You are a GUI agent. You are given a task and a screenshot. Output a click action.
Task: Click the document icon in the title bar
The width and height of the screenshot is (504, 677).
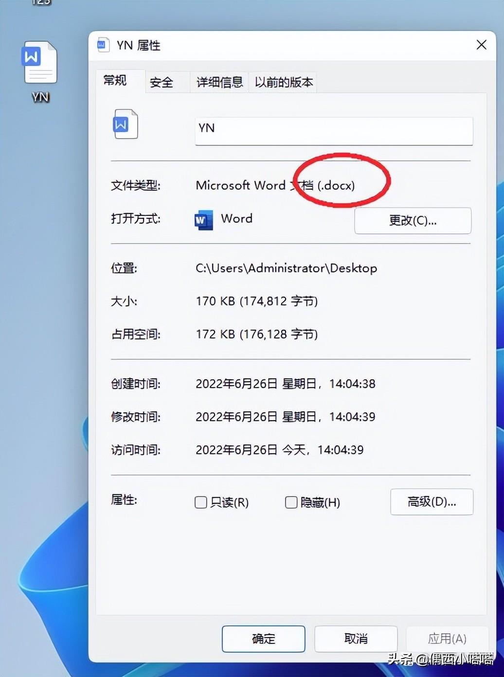[103, 45]
